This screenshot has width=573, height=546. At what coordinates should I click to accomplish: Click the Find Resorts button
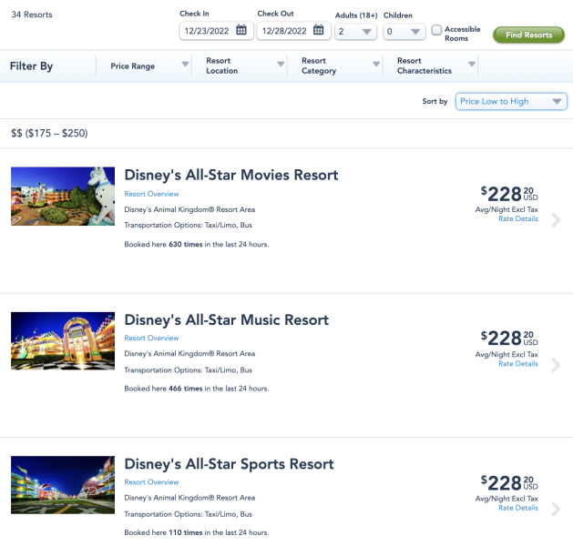pyautogui.click(x=528, y=35)
